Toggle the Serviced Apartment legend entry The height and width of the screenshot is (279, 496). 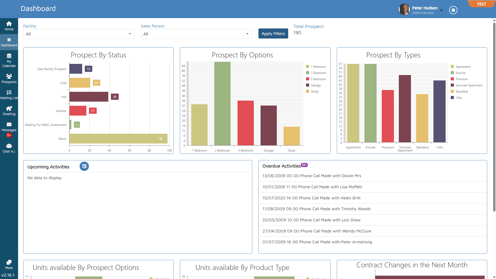coord(467,85)
